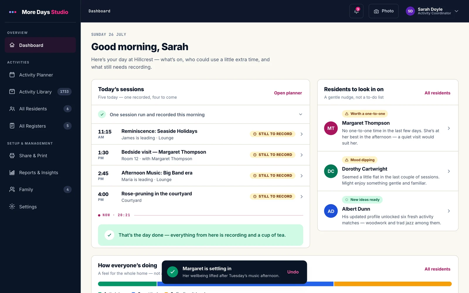The image size is (469, 293).
Task: Undo the Margaret settling in notification
Action: pos(293,272)
